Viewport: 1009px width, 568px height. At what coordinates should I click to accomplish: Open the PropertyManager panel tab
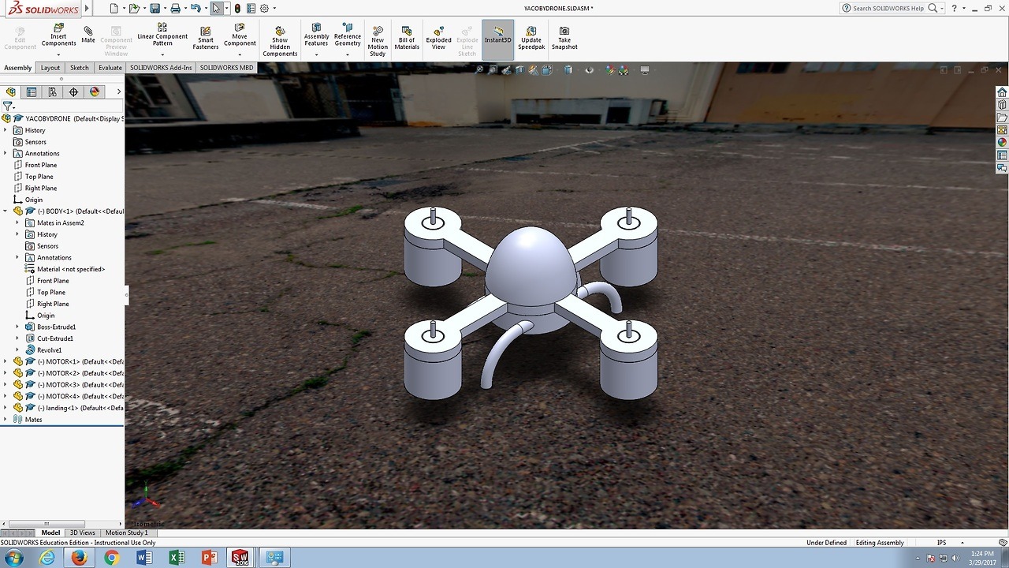tap(32, 92)
